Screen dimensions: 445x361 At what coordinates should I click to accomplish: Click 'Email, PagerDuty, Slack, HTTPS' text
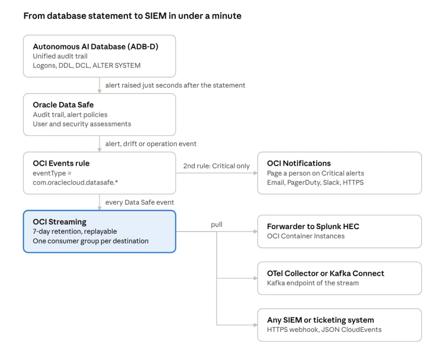pos(315,183)
